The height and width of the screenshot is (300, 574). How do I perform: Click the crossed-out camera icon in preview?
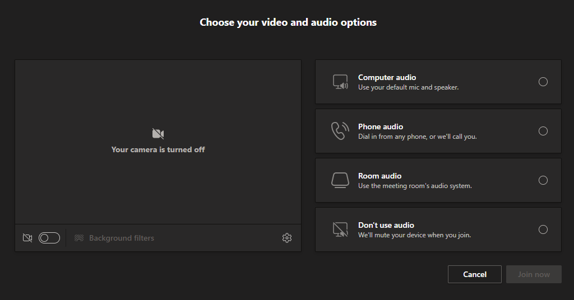(158, 133)
